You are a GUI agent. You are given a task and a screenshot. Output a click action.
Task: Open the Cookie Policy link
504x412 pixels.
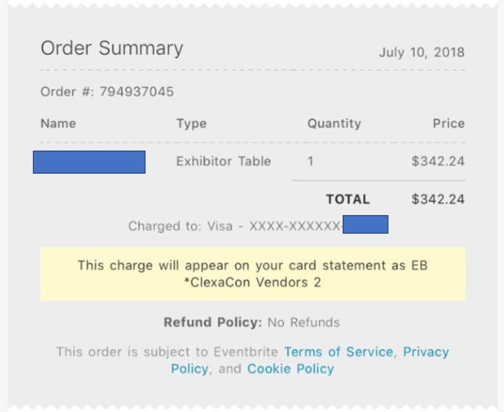pyautogui.click(x=291, y=369)
